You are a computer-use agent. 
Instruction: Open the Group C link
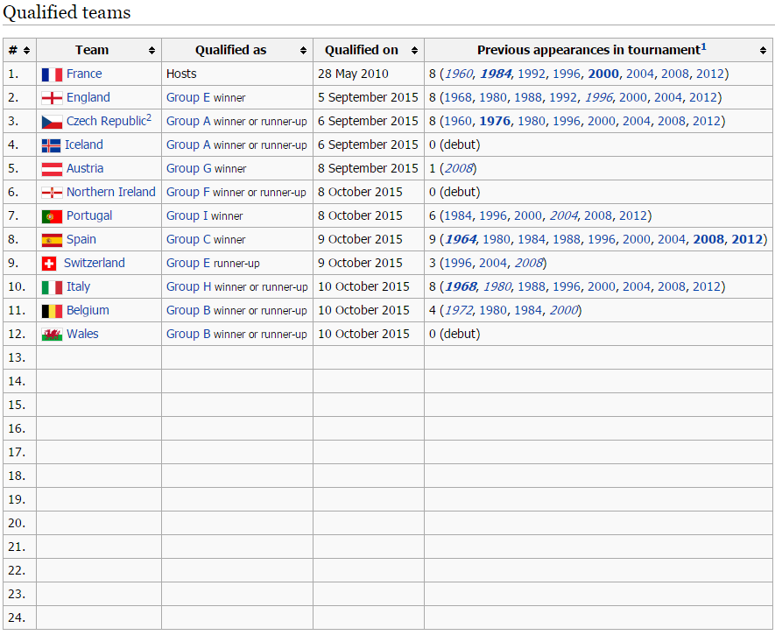click(188, 240)
